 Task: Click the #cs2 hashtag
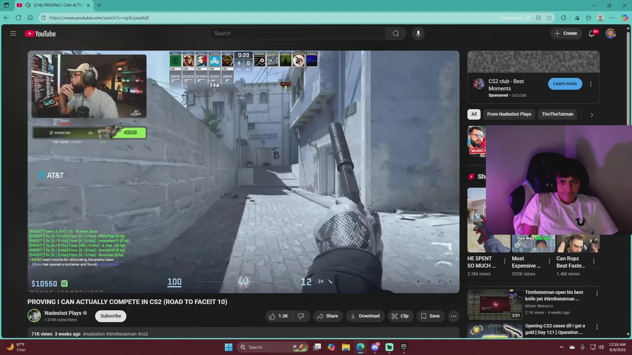click(143, 334)
